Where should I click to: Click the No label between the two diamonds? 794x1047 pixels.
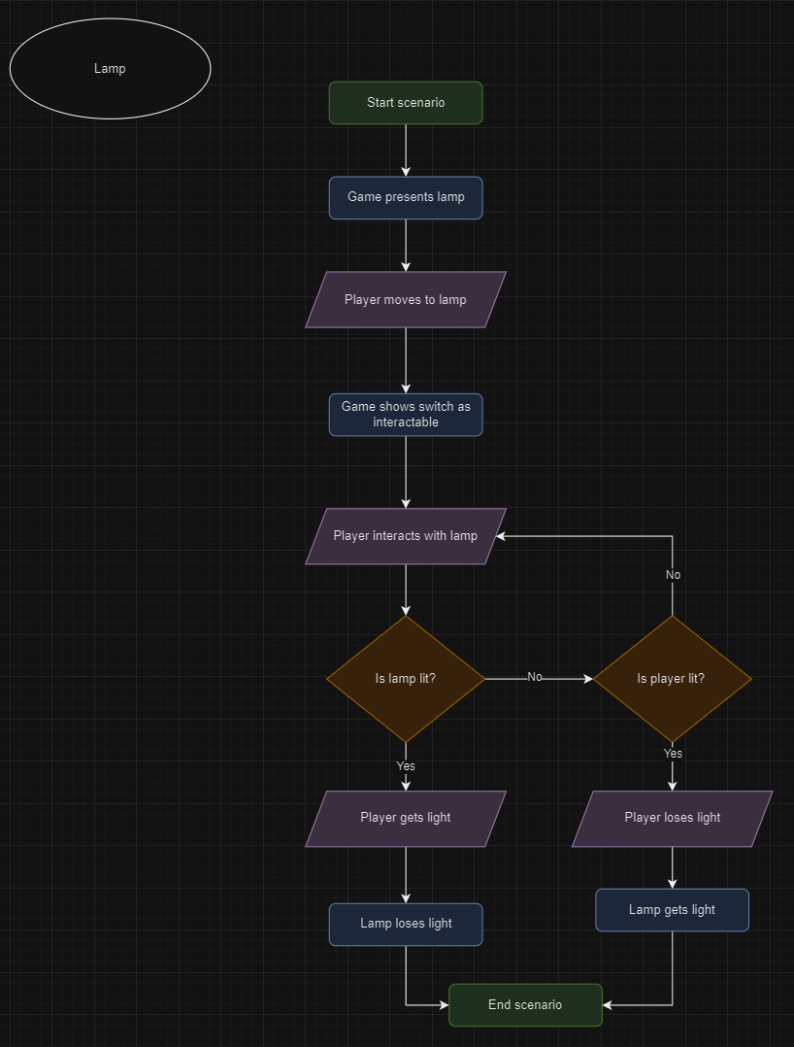pyautogui.click(x=535, y=677)
